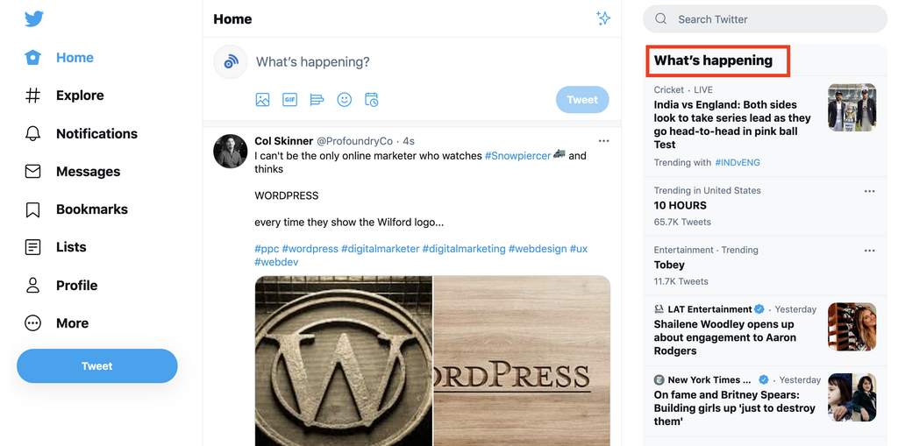Open more options on Col Skinner's tweet
The width and height of the screenshot is (898, 446).
(x=603, y=141)
